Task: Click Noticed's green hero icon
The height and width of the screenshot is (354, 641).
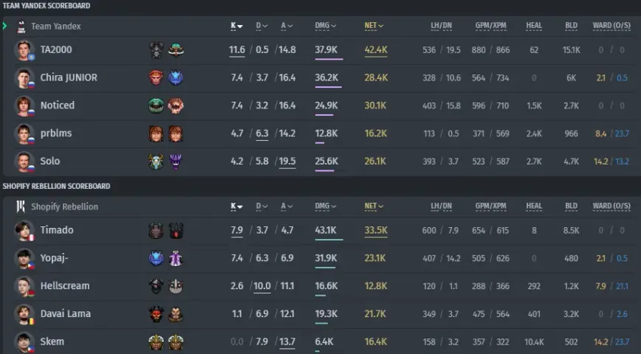Action: click(156, 105)
